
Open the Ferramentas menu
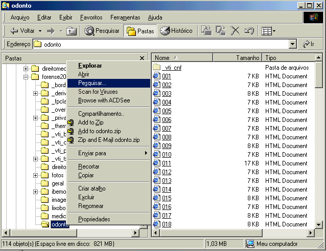pos(125,17)
